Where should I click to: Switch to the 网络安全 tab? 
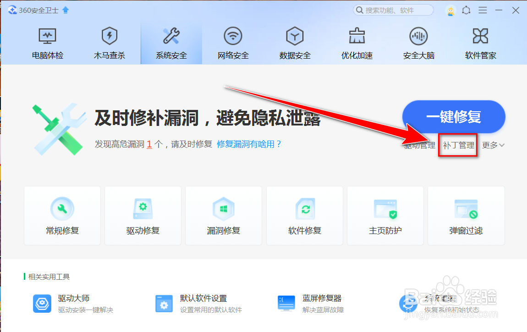click(x=233, y=43)
